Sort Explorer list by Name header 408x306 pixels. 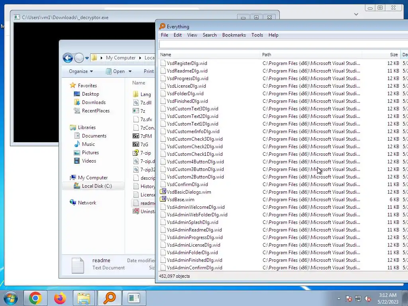pyautogui.click(x=139, y=83)
